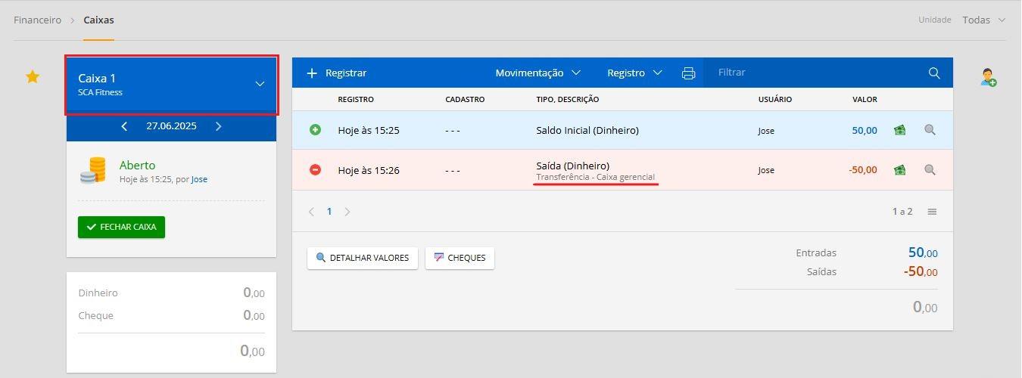The image size is (1022, 378).
Task: Go to next page in pagination
Action: coord(347,212)
